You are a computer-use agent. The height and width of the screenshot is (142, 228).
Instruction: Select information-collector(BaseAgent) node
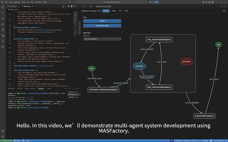point(103,90)
